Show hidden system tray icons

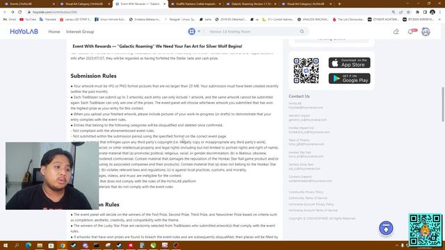(x=397, y=245)
